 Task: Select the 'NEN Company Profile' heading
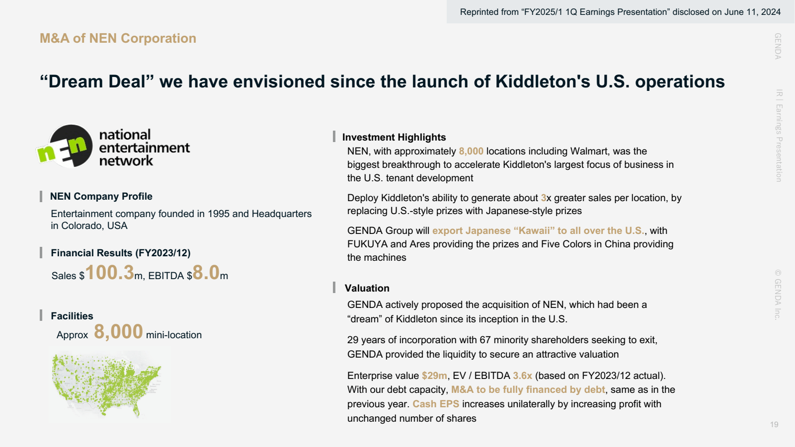101,196
